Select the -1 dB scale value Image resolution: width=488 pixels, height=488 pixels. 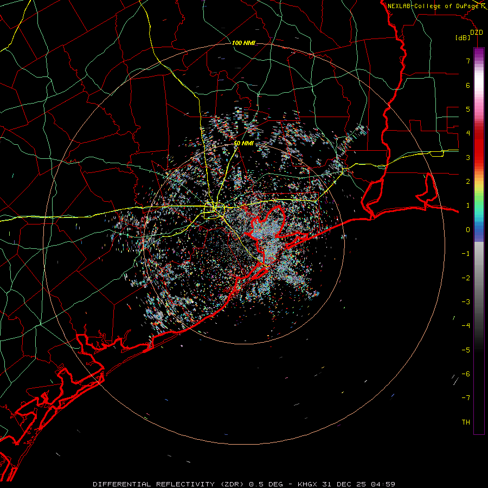tap(466, 254)
